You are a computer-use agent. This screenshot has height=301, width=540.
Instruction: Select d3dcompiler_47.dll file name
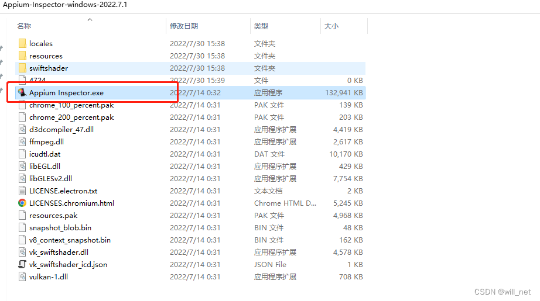(61, 130)
